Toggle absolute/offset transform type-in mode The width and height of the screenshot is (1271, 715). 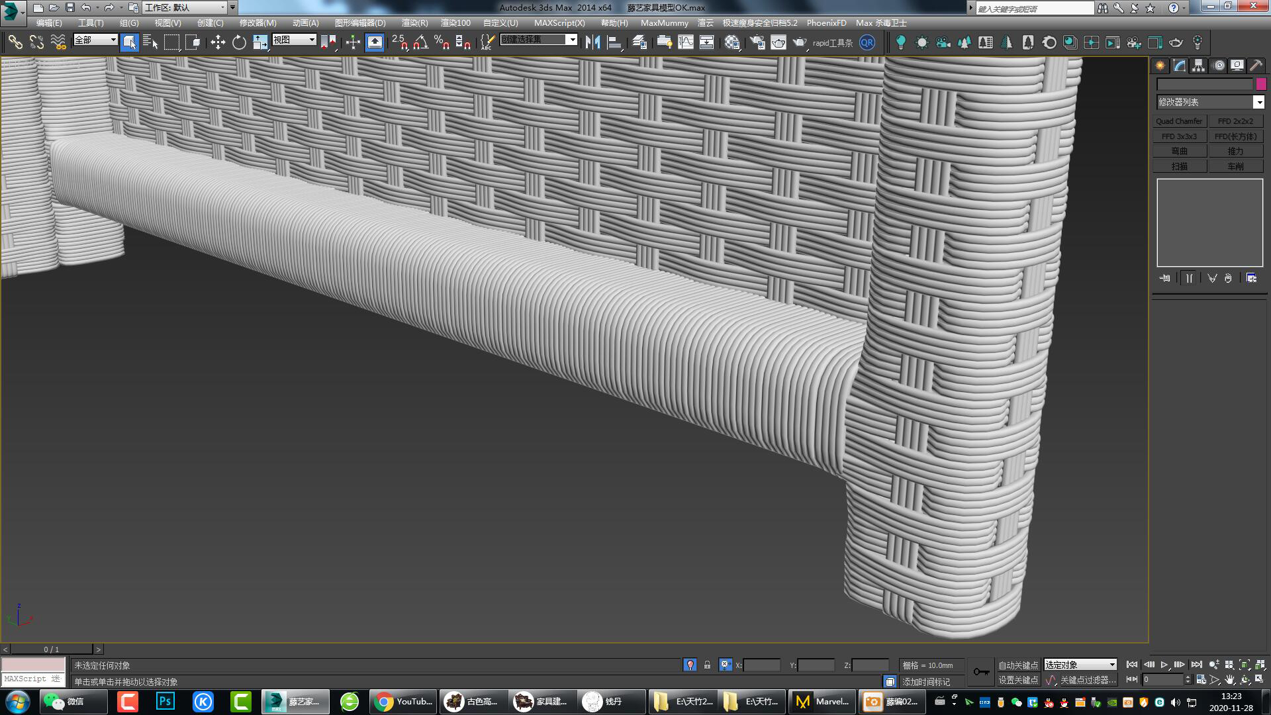pyautogui.click(x=726, y=665)
